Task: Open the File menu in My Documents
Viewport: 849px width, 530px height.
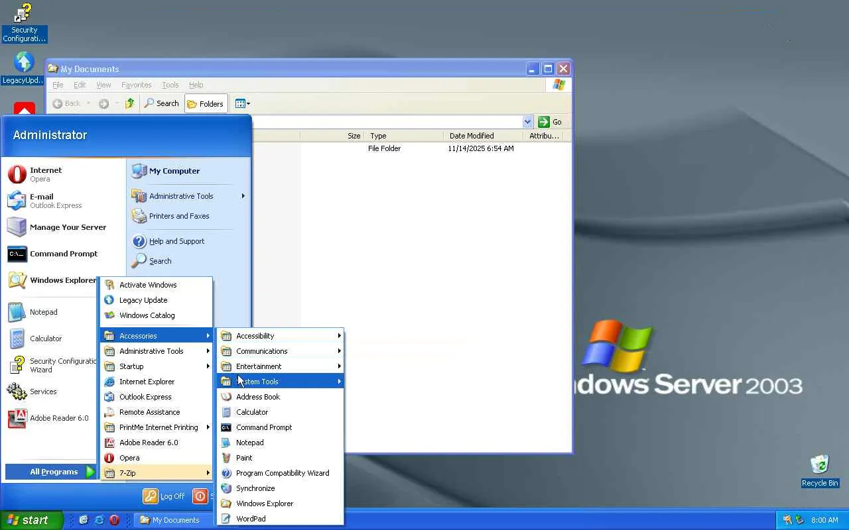Action: [x=58, y=85]
